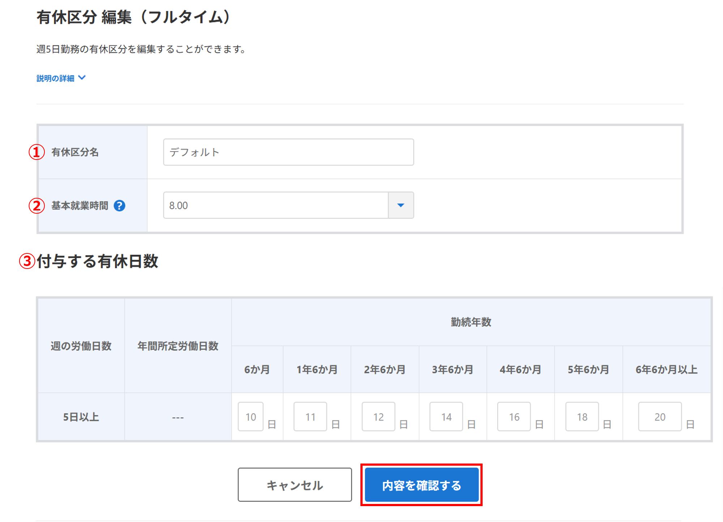
Task: Click the chevron next to 説明の詳細
Action: (x=82, y=78)
